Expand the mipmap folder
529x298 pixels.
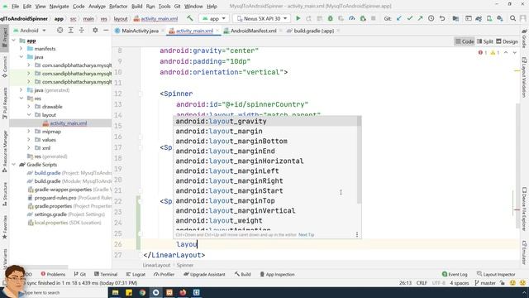pyautogui.click(x=29, y=132)
